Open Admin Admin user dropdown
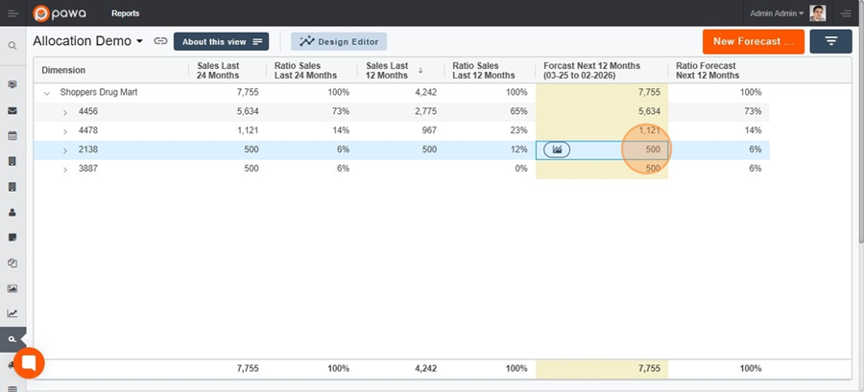Image resolution: width=864 pixels, height=392 pixels. point(777,13)
